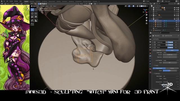Open the outliner filter funnel

point(175,4)
